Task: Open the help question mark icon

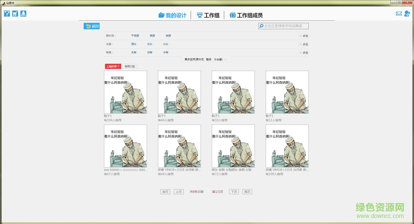Action: coord(7,13)
